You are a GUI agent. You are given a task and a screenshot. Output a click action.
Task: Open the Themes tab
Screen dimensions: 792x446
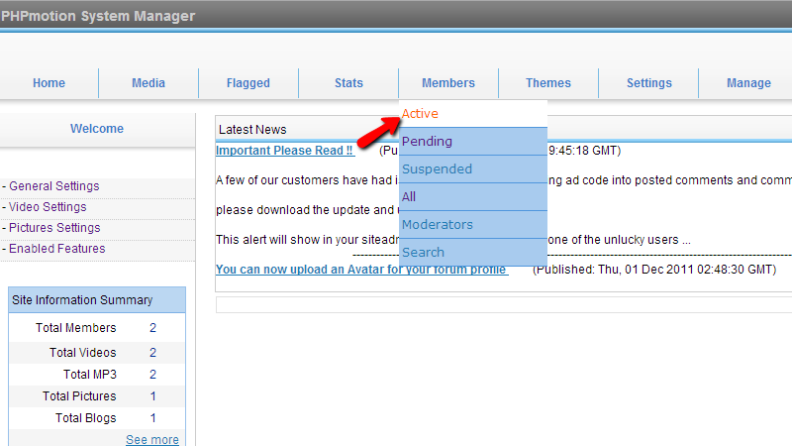pos(548,83)
